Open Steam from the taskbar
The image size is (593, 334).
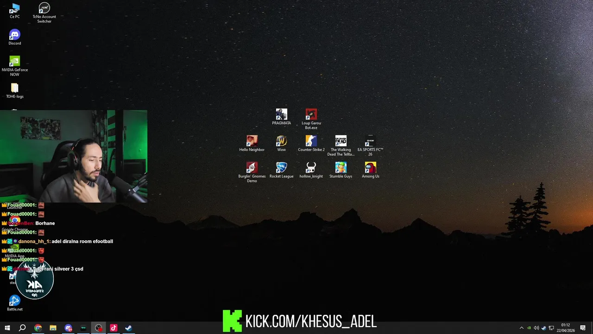point(129,328)
